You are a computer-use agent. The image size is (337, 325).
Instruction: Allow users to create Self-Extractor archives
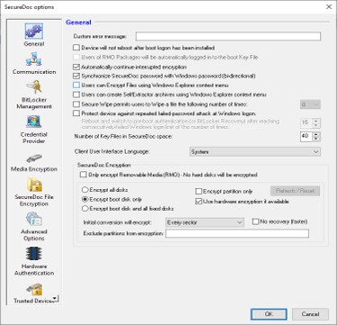76,95
